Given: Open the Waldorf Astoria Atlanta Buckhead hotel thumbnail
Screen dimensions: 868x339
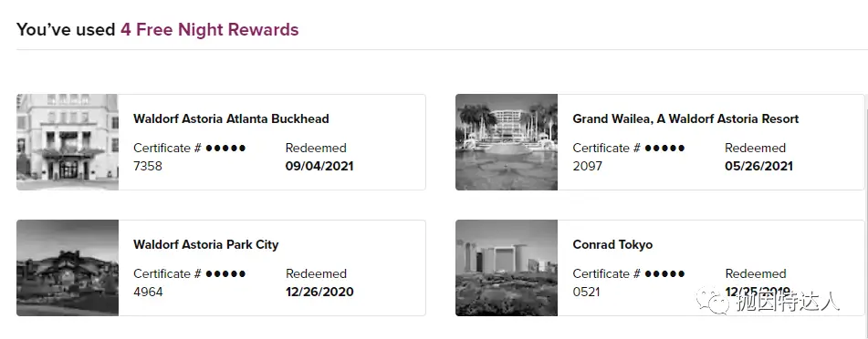Looking at the screenshot, I should [68, 142].
